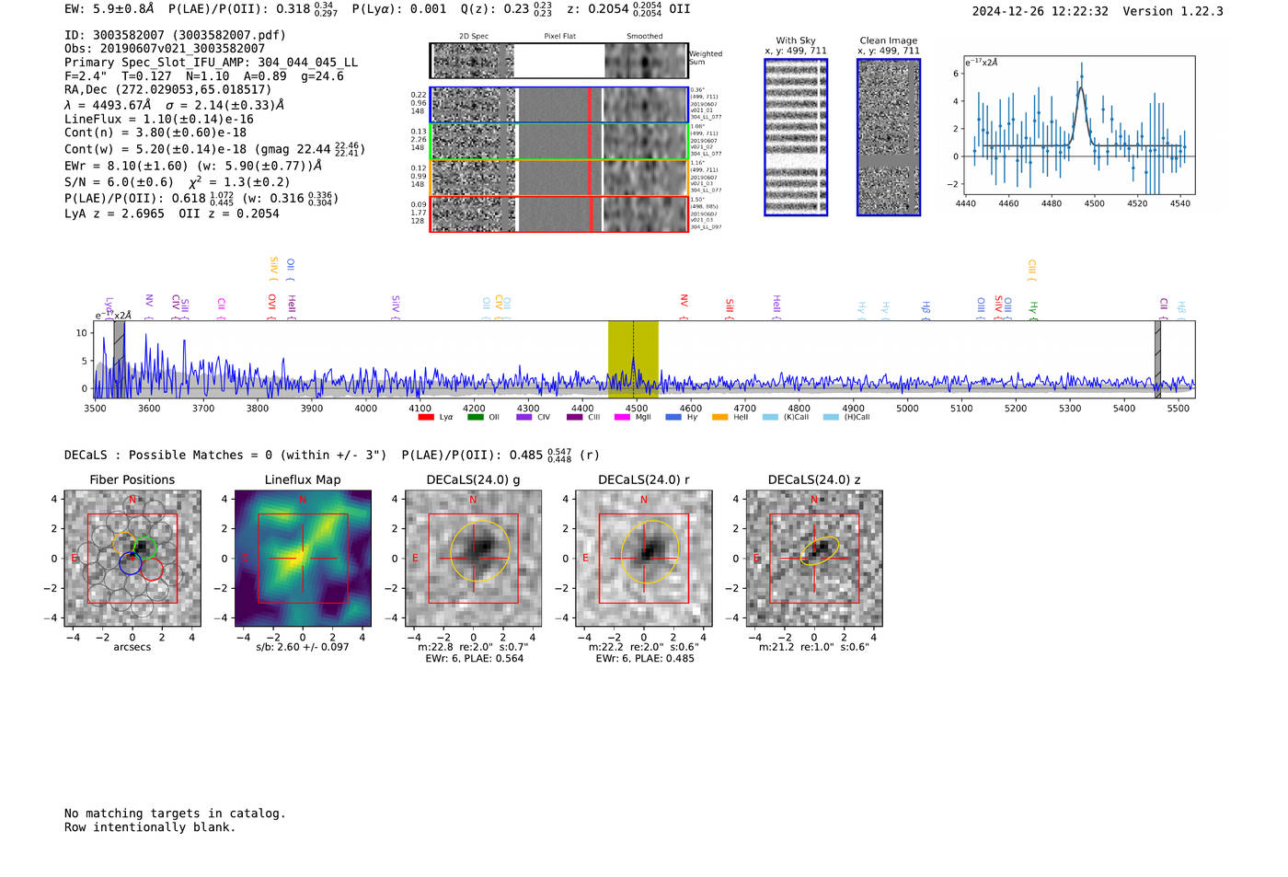
Task: Click the red OVI line label above spectrum
Action: [x=272, y=306]
